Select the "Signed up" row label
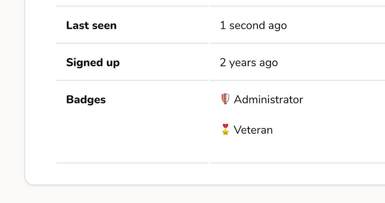This screenshot has height=203, width=385. click(x=93, y=62)
